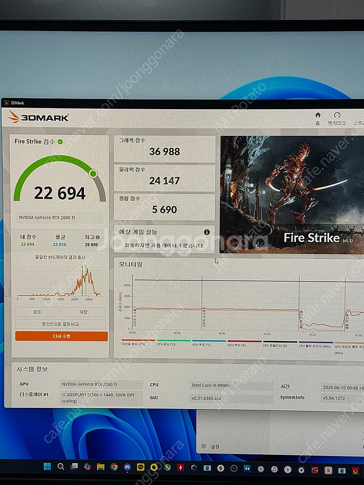Image resolution: width=364 pixels, height=485 pixels.
Task: Toggle the CPU clock frequency (MHz) legend item
Action: point(316,344)
